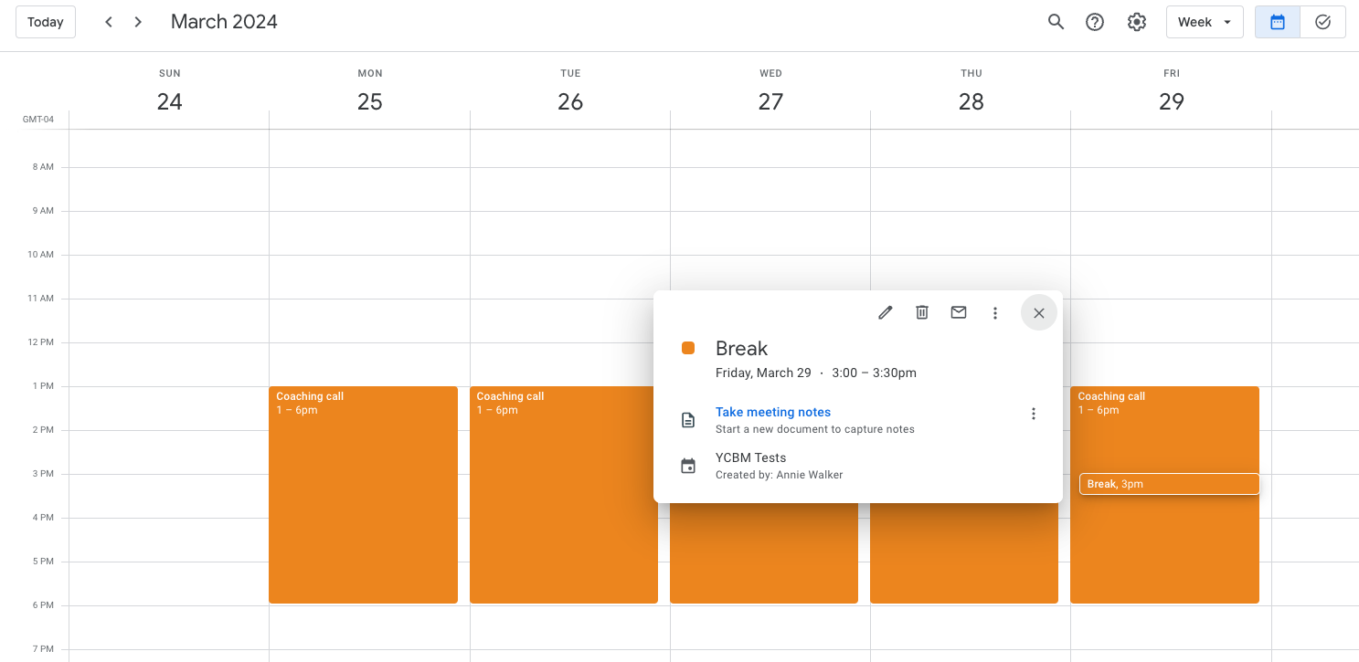Switch to Calendar view toggle

pos(1278,22)
